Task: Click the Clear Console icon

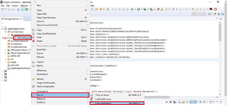Action: click(x=180, y=102)
